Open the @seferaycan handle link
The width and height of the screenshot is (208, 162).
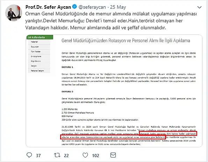pyautogui.click(x=92, y=7)
